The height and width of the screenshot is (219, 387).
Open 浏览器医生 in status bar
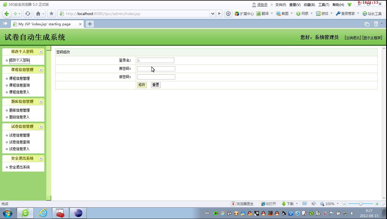(x=242, y=204)
